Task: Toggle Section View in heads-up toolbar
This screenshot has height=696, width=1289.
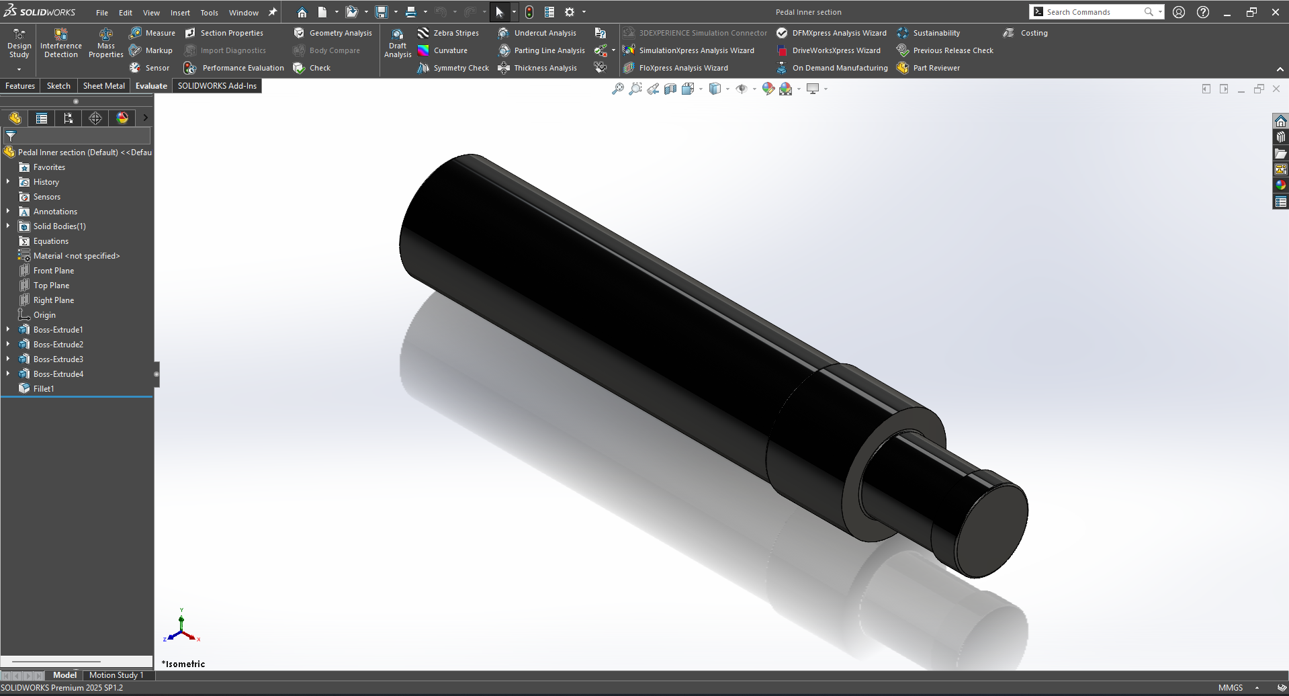Action: (670, 89)
